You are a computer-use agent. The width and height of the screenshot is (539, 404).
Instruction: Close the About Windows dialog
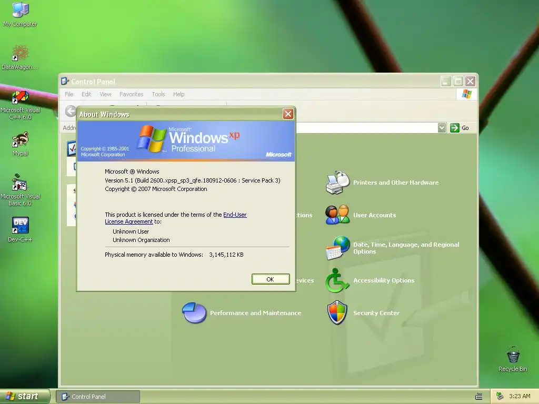288,114
